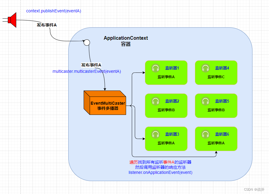Select the headphone icon in 监听器3

pos(156,134)
